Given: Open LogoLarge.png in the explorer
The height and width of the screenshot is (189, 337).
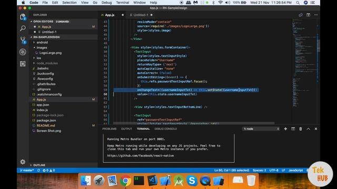Looking at the screenshot, I should 51,52.
